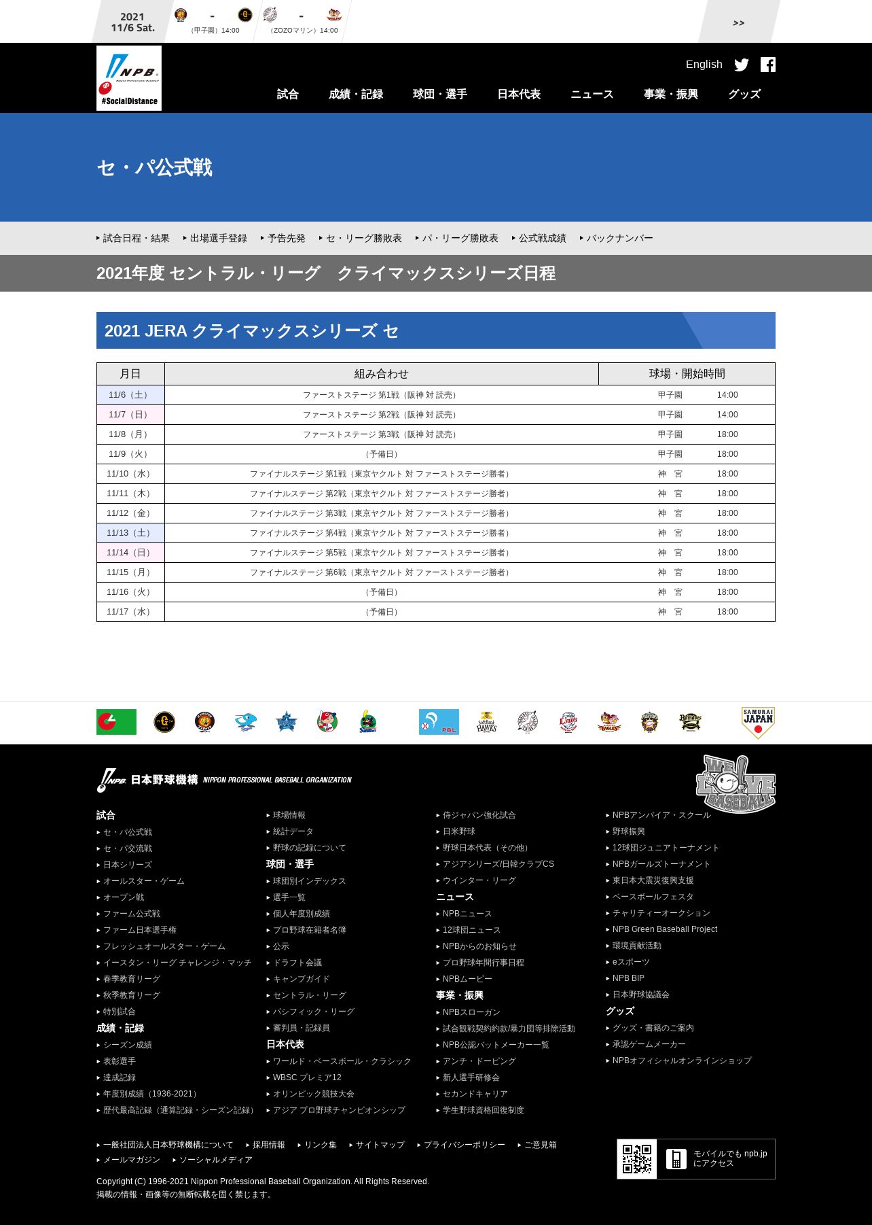
Task: Open footer NPBニュース link
Action: (x=464, y=914)
